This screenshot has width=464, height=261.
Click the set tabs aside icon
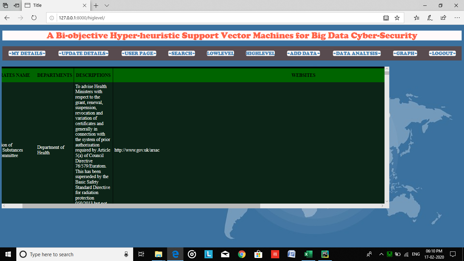pos(17,5)
